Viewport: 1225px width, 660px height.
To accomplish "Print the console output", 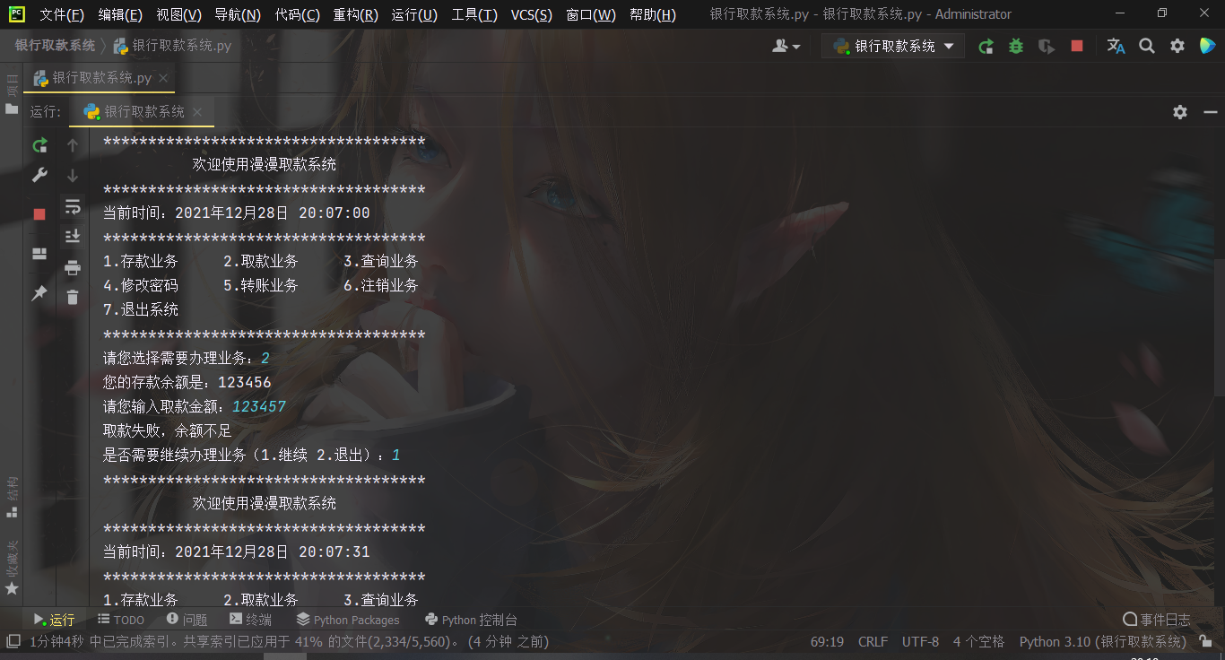I will tap(73, 267).
